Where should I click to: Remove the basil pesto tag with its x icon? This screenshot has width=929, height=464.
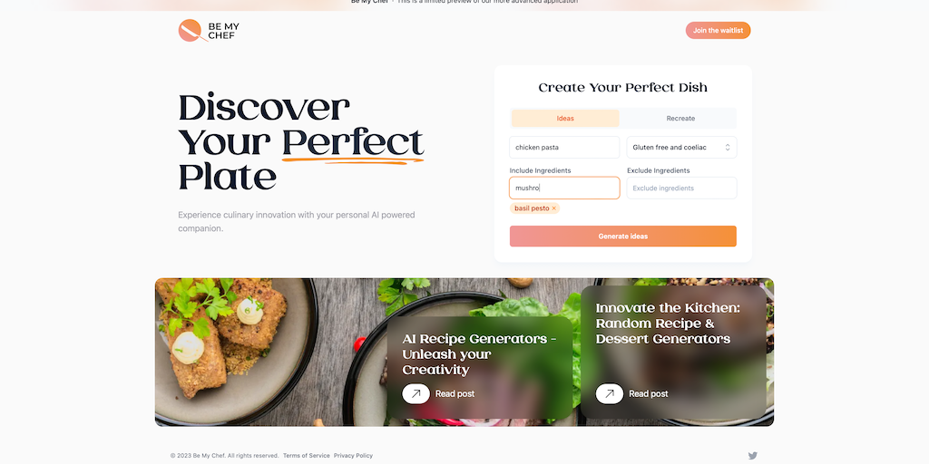click(554, 208)
